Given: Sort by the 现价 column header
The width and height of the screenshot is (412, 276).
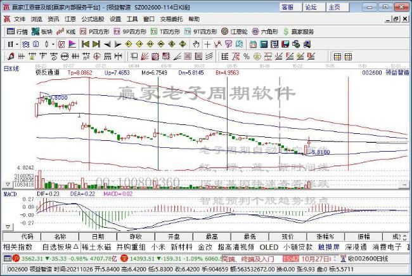Looking at the screenshot, I should click(288, 237).
